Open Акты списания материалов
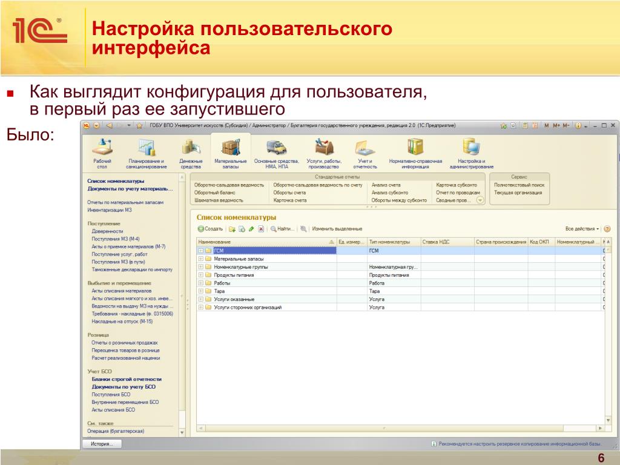The image size is (620, 465). tap(121, 291)
